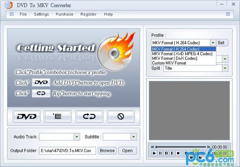The height and width of the screenshot is (167, 240).
Task: Click the DVD To MKV Converter app icon
Action: coord(8,5)
